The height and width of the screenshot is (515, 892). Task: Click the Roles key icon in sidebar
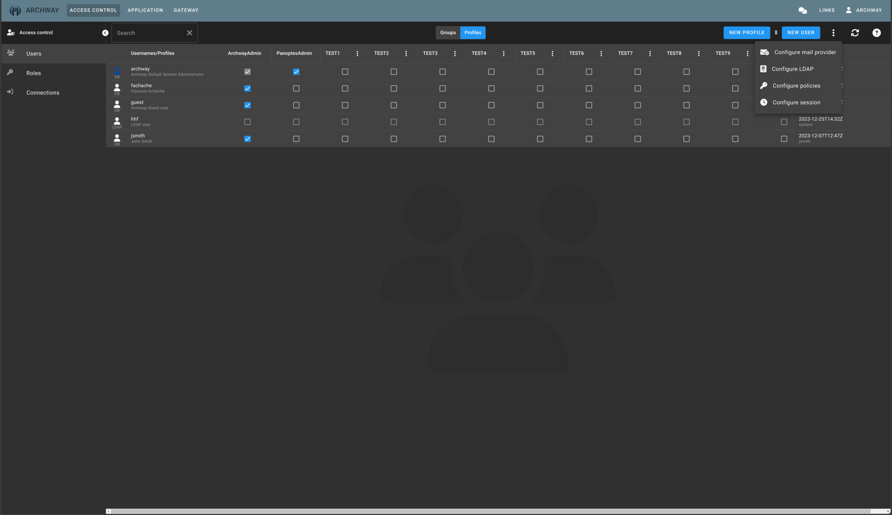click(x=10, y=73)
